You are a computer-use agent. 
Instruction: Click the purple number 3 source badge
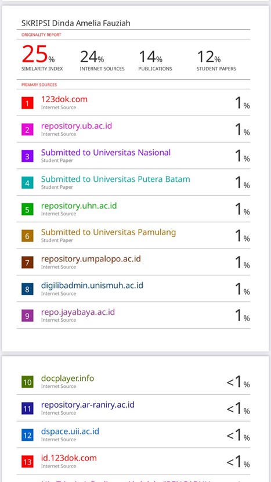(27, 156)
